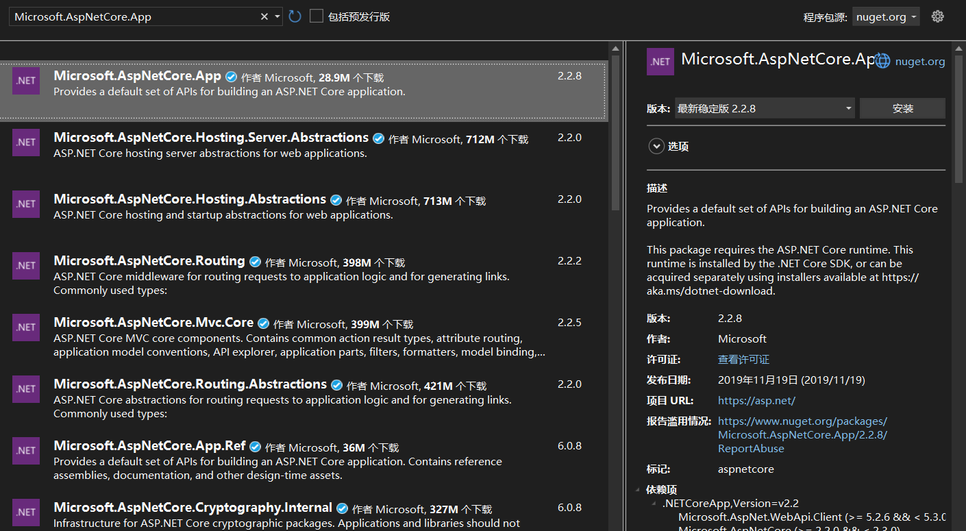Click the .NET icon of Routing.Abstractions
The width and height of the screenshot is (966, 531).
point(26,388)
